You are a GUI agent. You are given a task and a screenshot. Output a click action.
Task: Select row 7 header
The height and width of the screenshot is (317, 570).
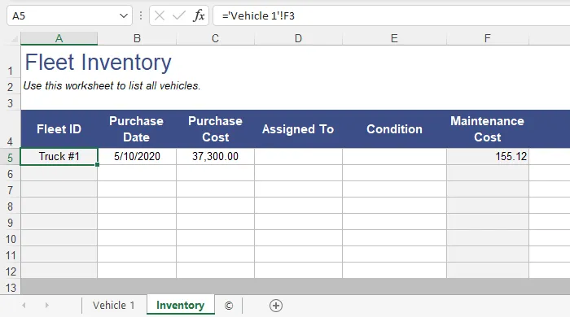(10, 190)
